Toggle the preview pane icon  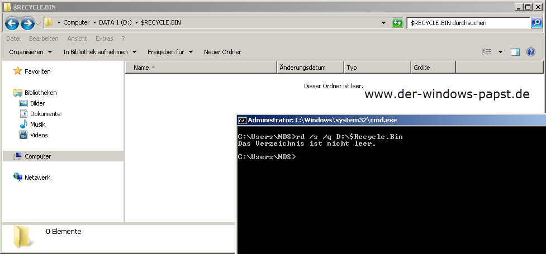tap(515, 52)
